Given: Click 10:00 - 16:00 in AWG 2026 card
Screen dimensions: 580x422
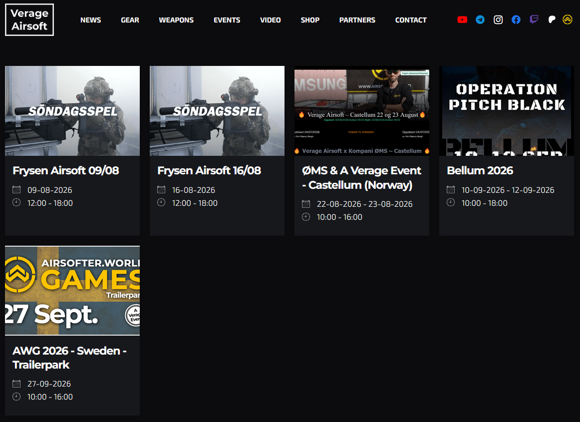Looking at the screenshot, I should [x=50, y=397].
